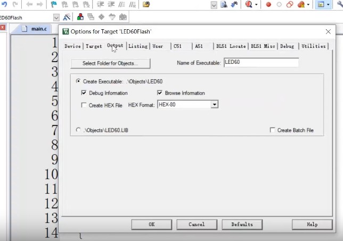Switch to the Listing tab
The width and height of the screenshot is (343, 241).
138,46
